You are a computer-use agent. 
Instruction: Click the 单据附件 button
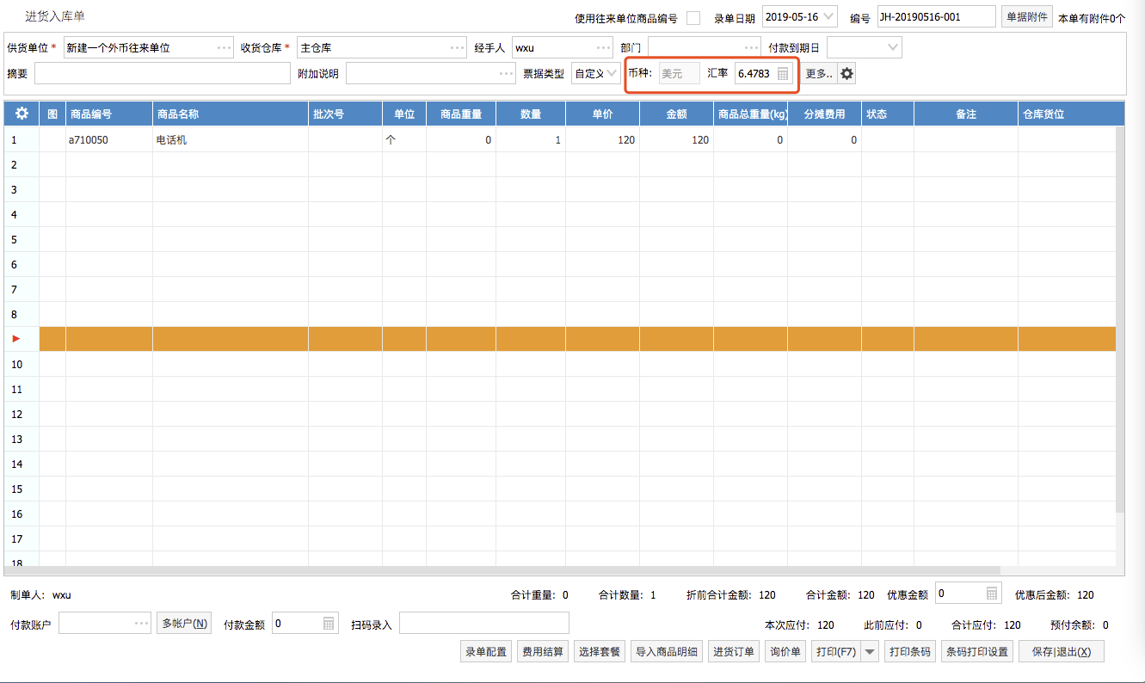(1026, 16)
